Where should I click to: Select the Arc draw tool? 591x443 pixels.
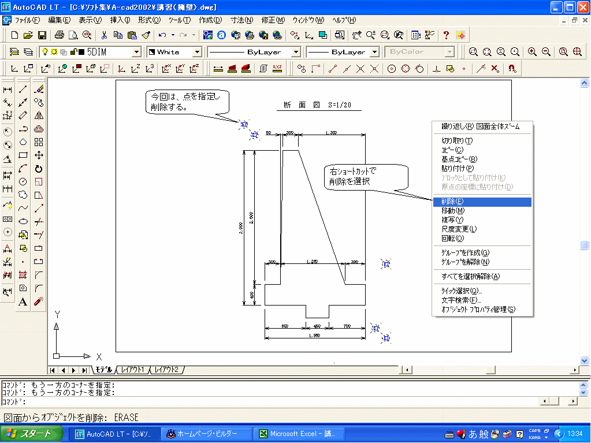click(23, 169)
